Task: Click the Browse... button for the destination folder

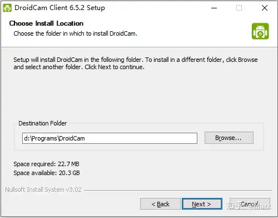Action: [229, 138]
